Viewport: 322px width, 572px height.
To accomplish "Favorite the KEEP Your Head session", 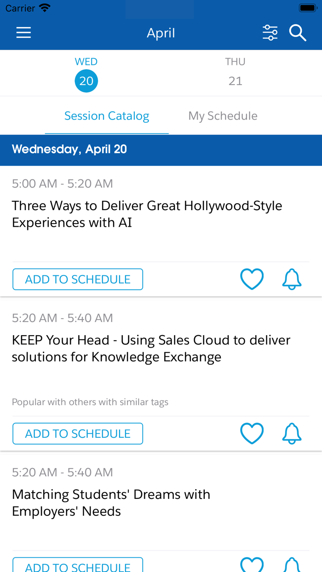I will click(252, 433).
